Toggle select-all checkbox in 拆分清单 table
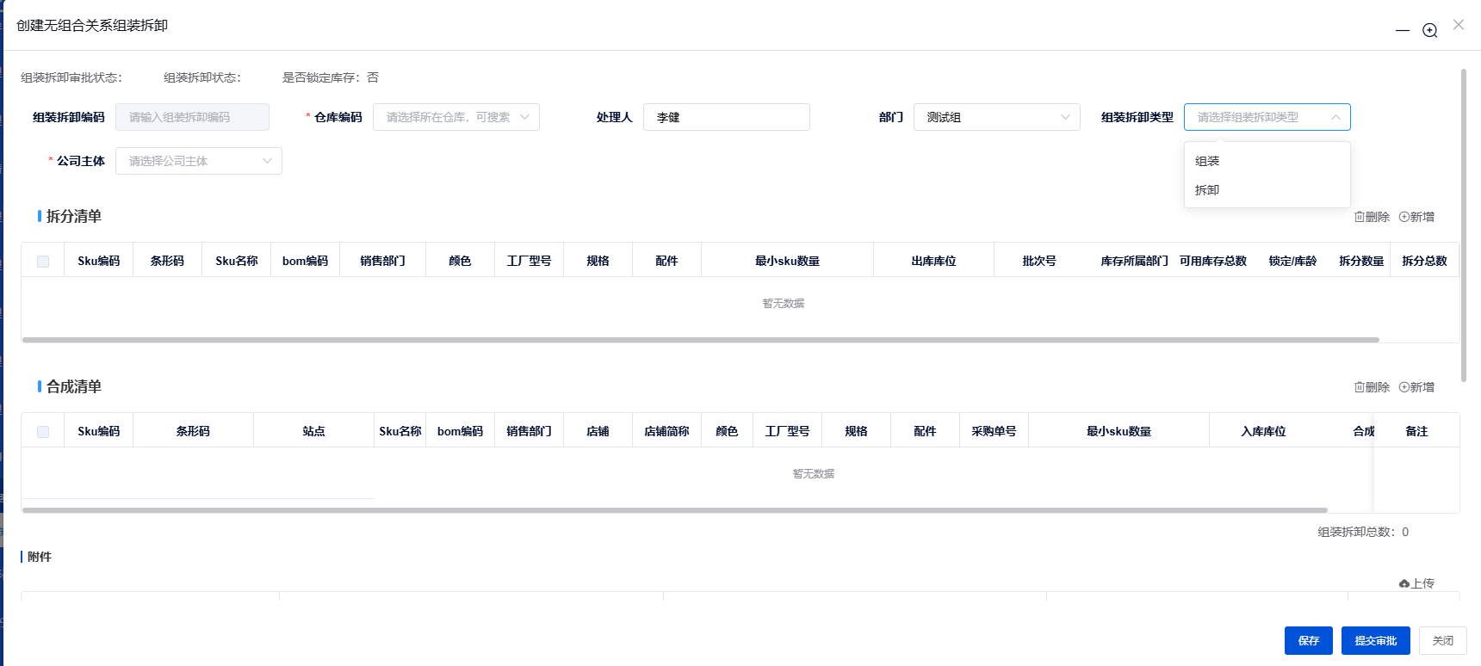Screen dimensions: 1481x666 (x=43, y=261)
